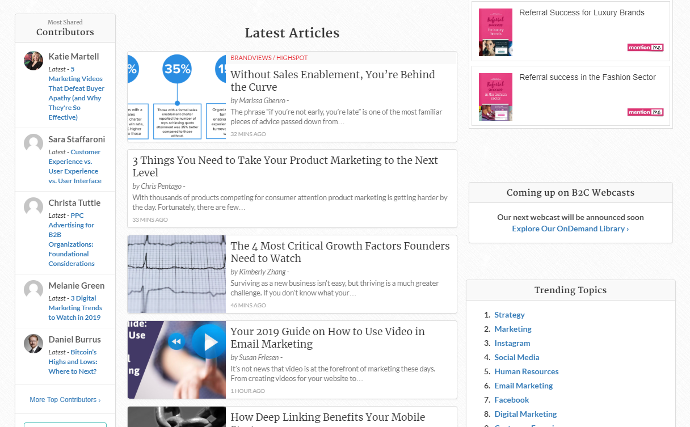Click the mention me logo on Fashion Sector ad
Image resolution: width=690 pixels, height=427 pixels.
[645, 112]
